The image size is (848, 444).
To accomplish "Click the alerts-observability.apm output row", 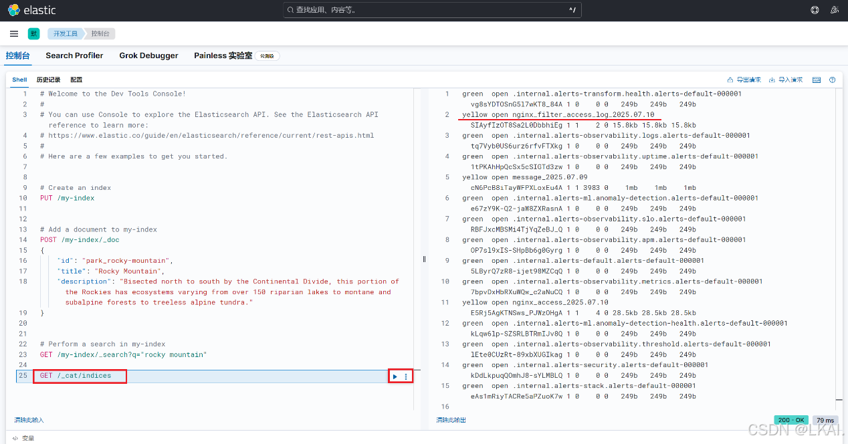I will point(604,239).
